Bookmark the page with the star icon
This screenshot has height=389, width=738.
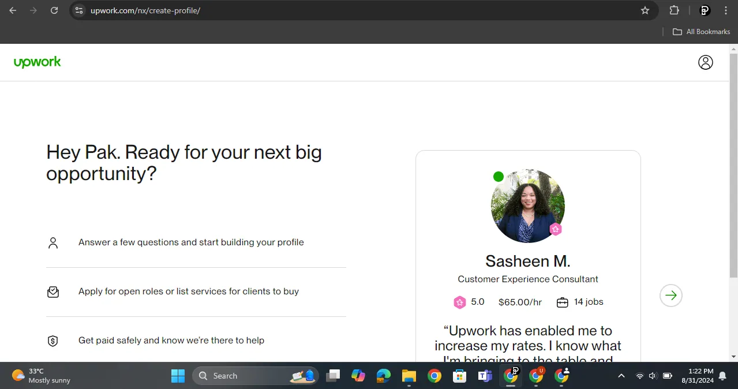[645, 10]
